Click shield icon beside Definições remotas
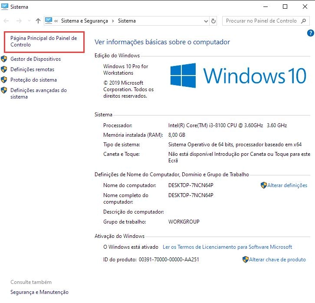 4,69
